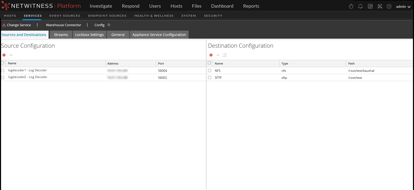Viewport: 414px width, 190px height.
Task: Sort destinations by Path column header
Action: tap(379, 63)
